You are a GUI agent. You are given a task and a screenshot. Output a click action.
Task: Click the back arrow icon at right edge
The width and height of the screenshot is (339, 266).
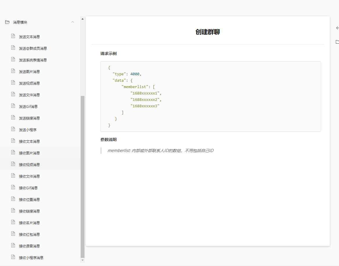338,28
